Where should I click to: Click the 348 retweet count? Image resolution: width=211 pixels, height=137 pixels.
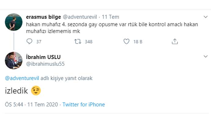coord(88,42)
